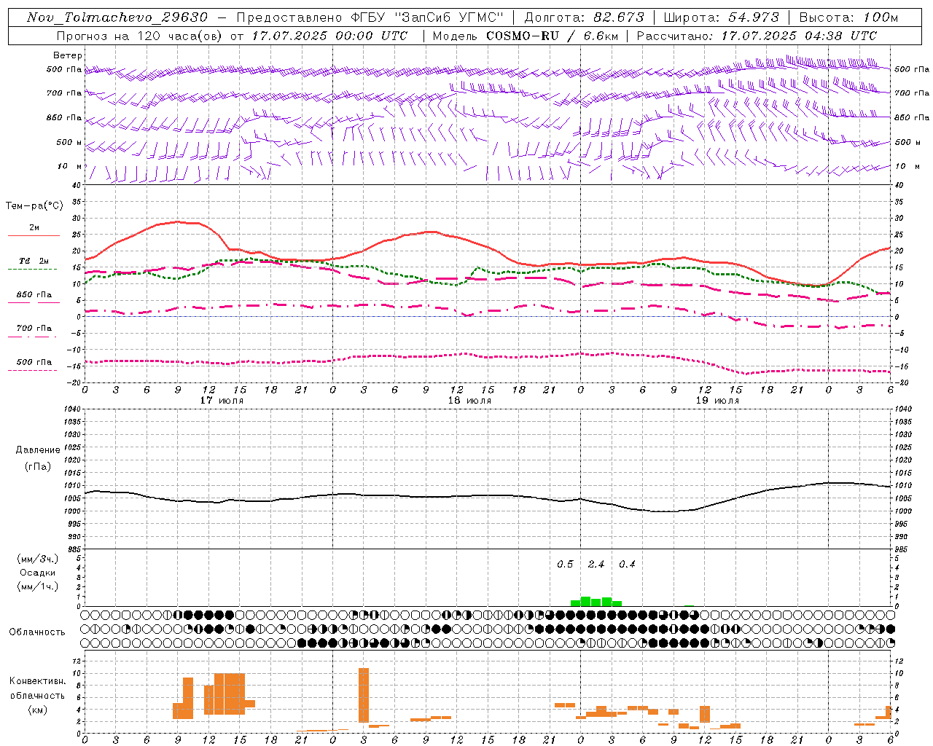Click the station title Nov_Tolmachevo_29630
933x746 pixels.
(x=117, y=17)
